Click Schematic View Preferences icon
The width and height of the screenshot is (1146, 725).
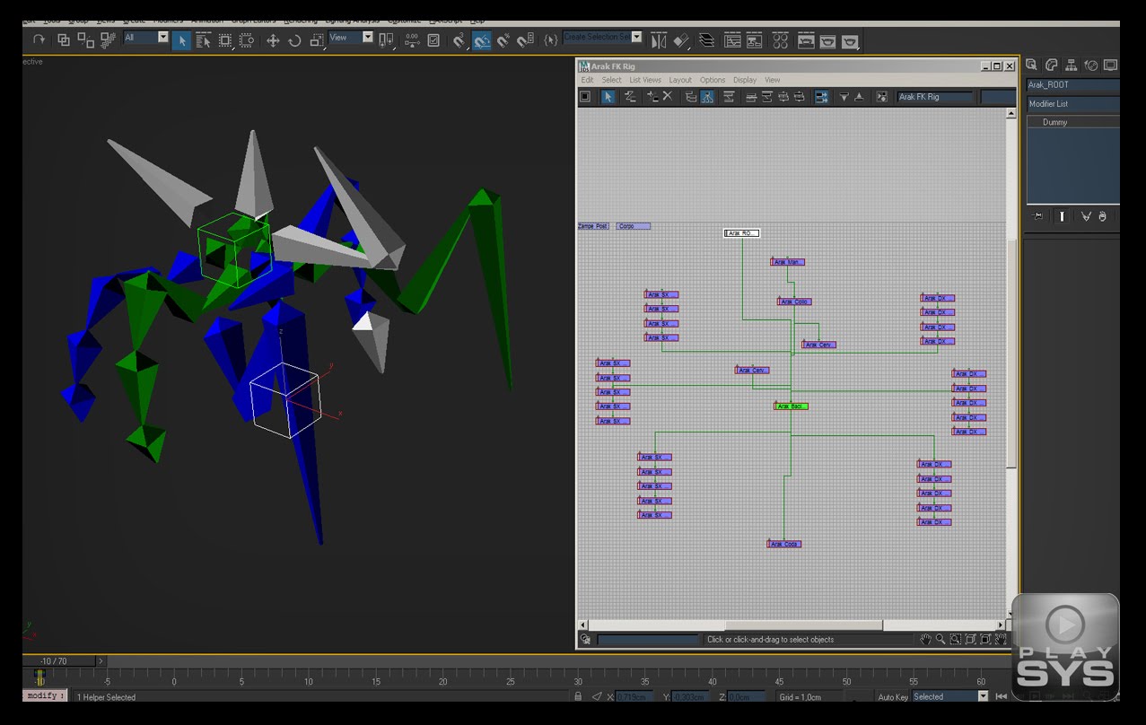tap(882, 97)
